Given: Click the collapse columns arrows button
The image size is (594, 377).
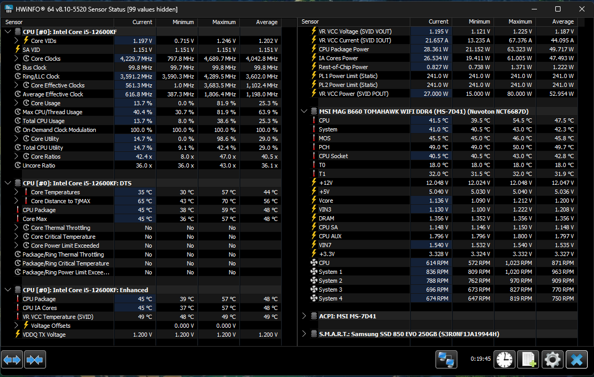Looking at the screenshot, I should click(35, 360).
